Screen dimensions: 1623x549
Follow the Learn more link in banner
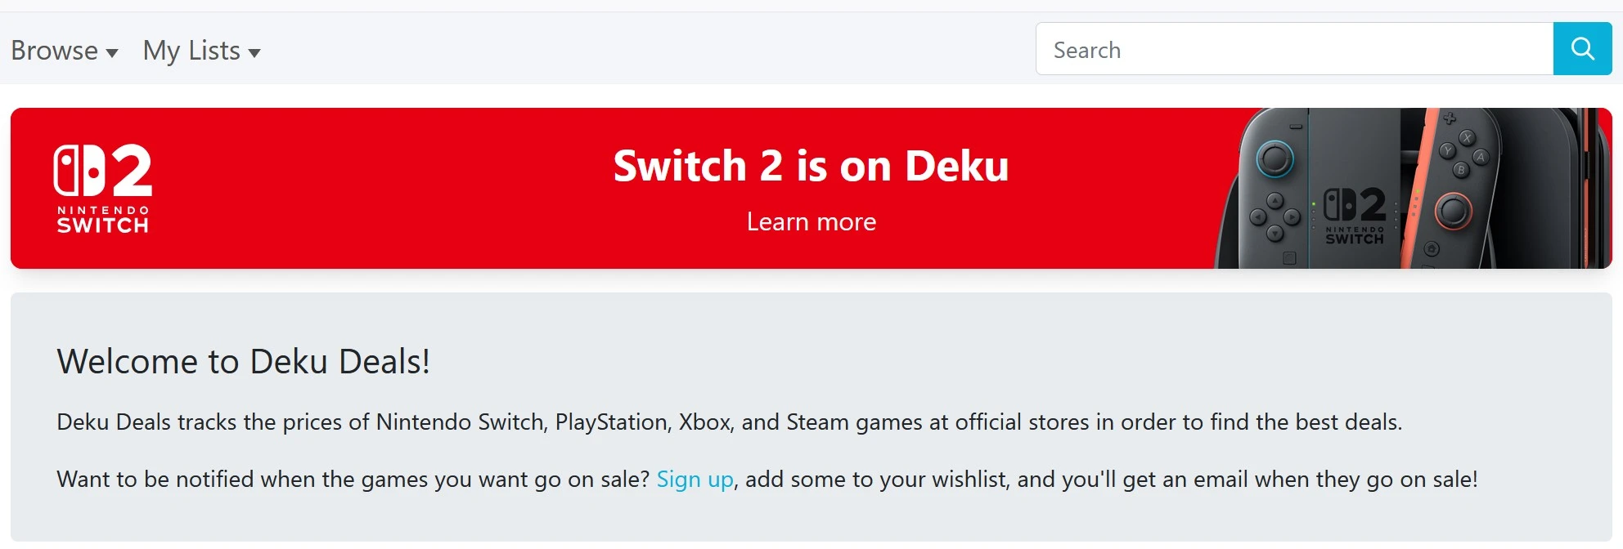(811, 221)
